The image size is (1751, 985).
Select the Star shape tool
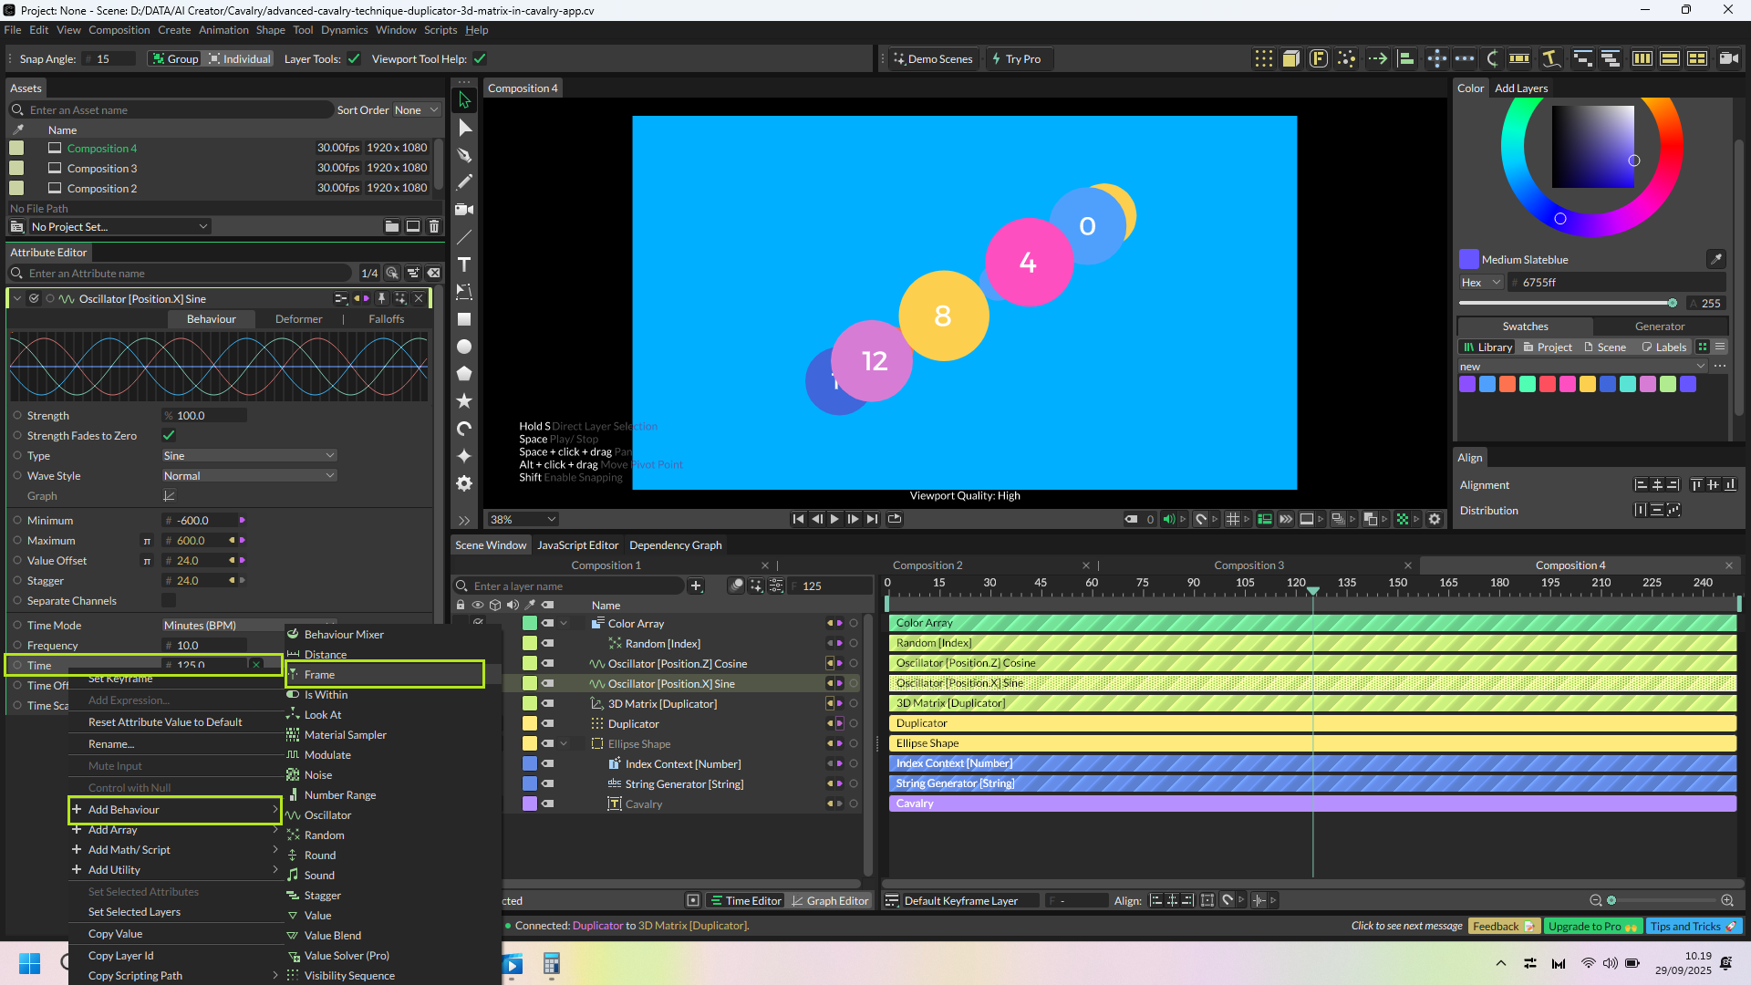pos(464,401)
